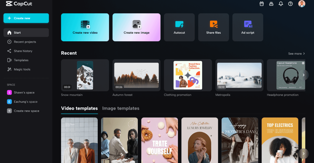Open the three men fashion template
This screenshot has width=314, height=163.
point(119,140)
